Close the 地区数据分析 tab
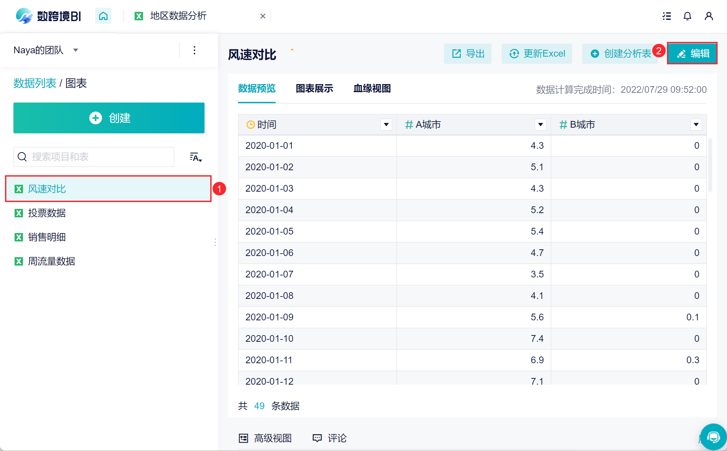 263,16
